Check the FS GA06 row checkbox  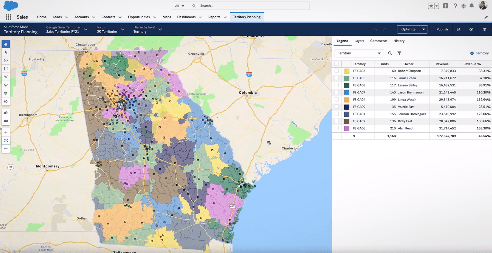337,128
